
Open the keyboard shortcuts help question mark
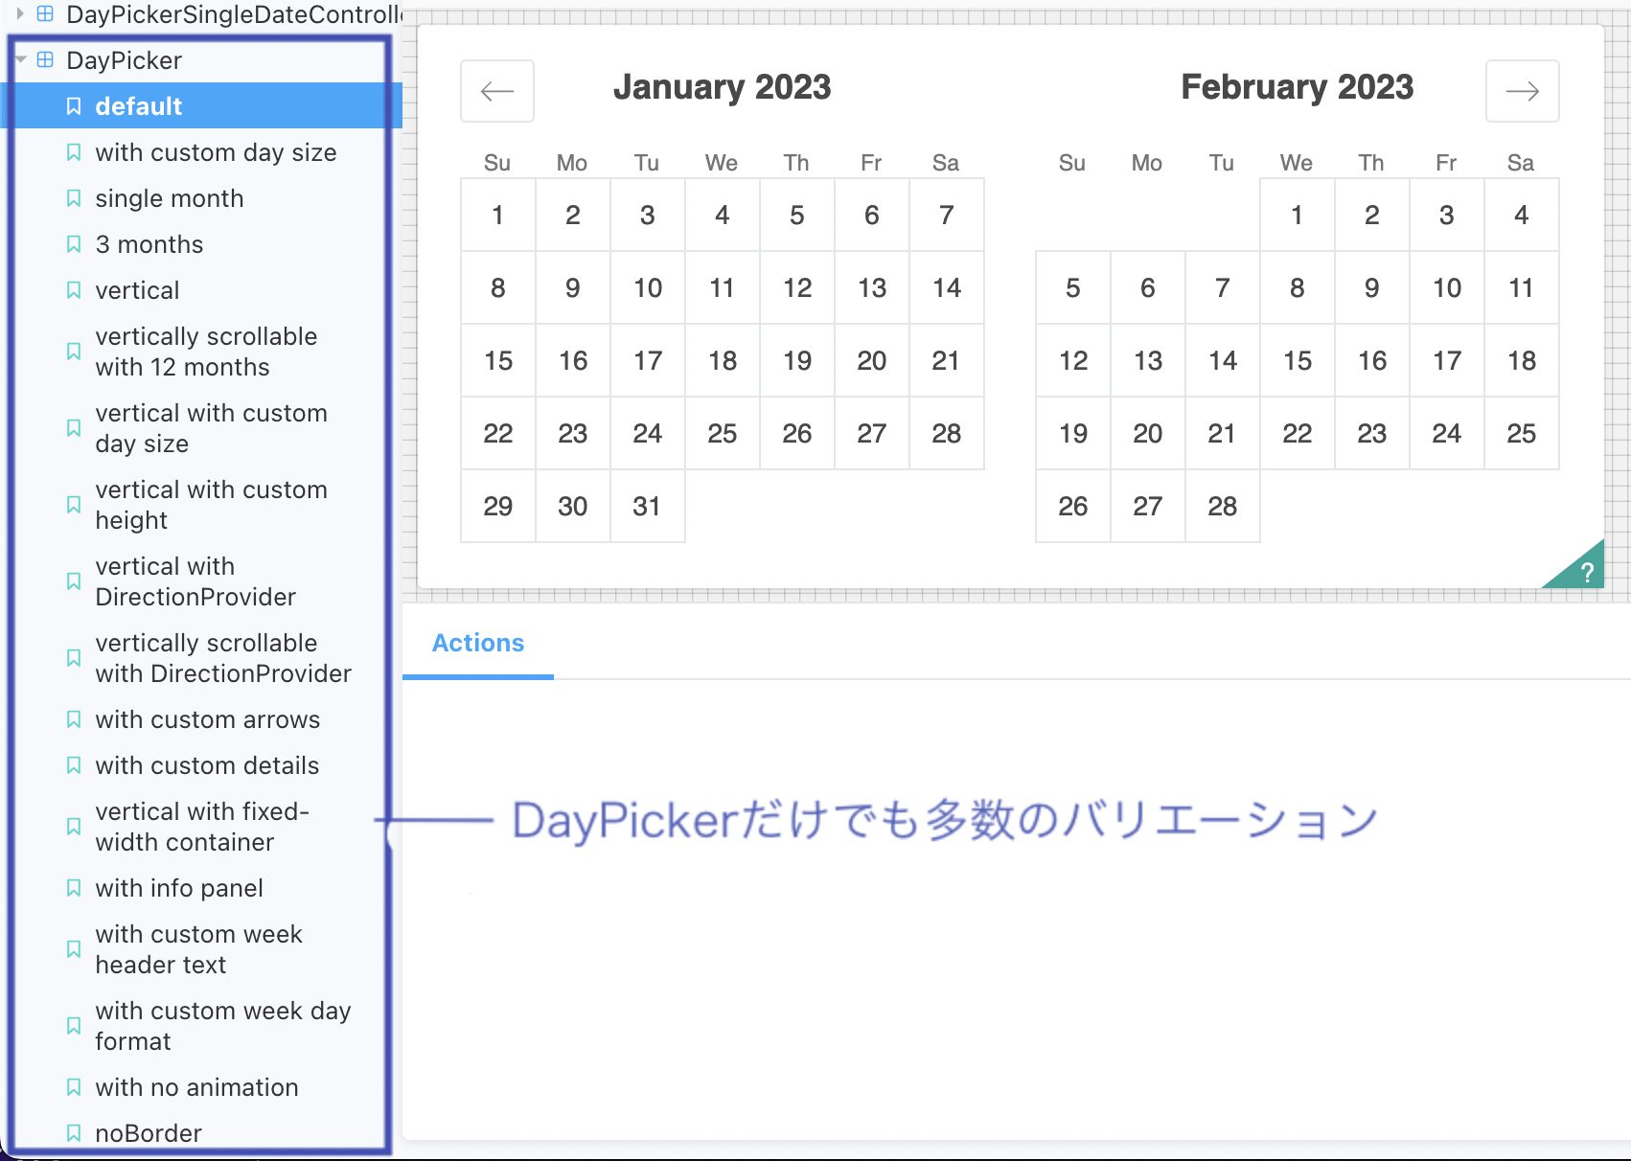coord(1586,573)
